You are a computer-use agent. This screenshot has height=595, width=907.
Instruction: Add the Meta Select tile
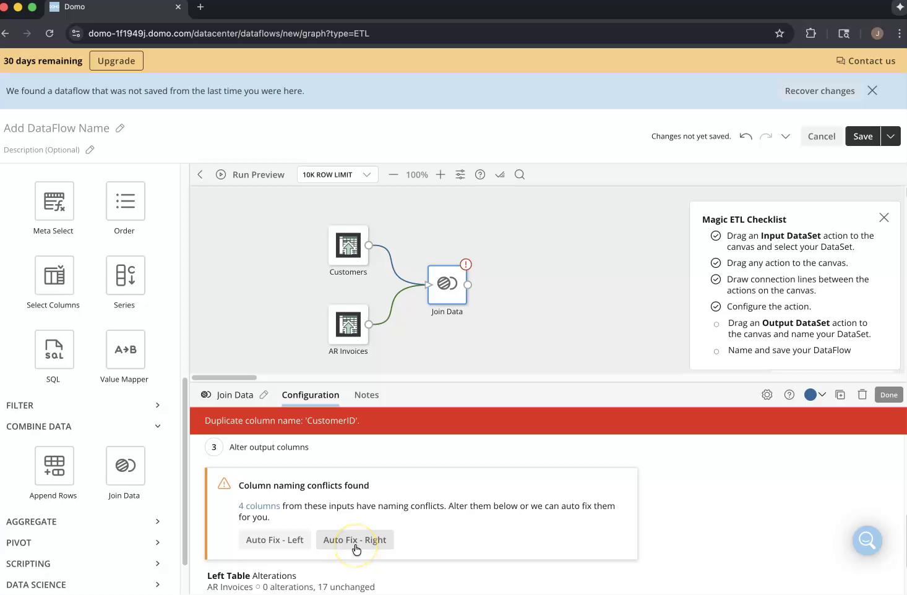(54, 201)
